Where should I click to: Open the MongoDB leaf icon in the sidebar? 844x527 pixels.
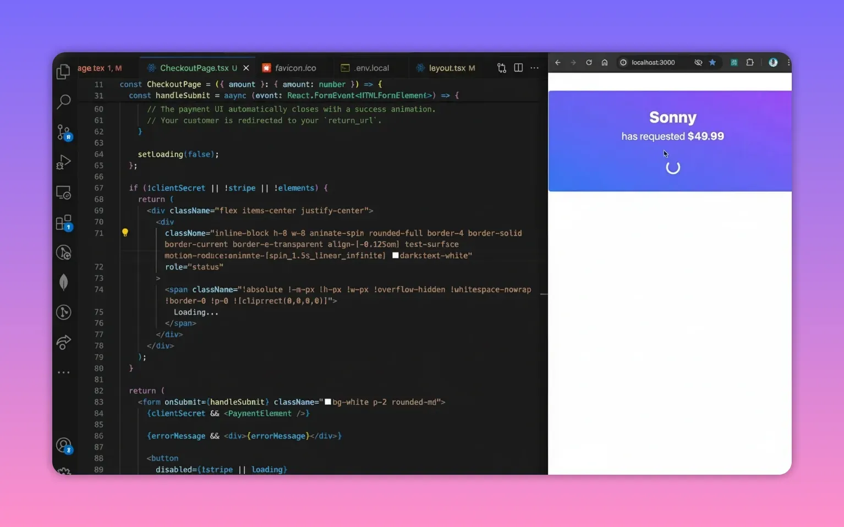pyautogui.click(x=64, y=282)
